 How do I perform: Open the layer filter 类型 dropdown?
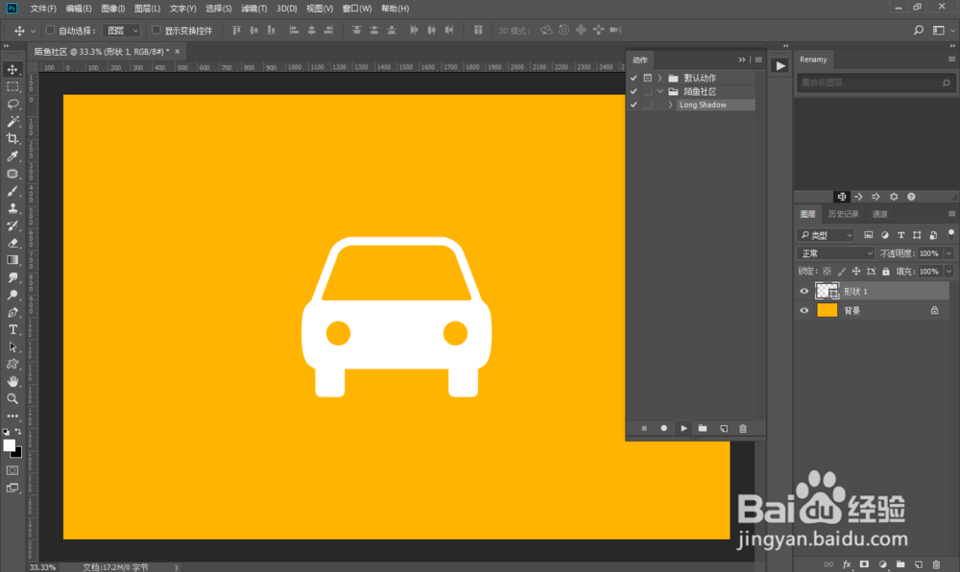[826, 235]
